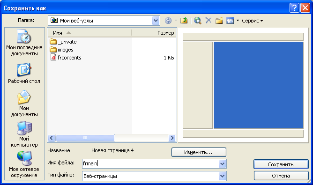Open Мои последние документы location
This screenshot has height=185, width=313.
(x=24, y=43)
